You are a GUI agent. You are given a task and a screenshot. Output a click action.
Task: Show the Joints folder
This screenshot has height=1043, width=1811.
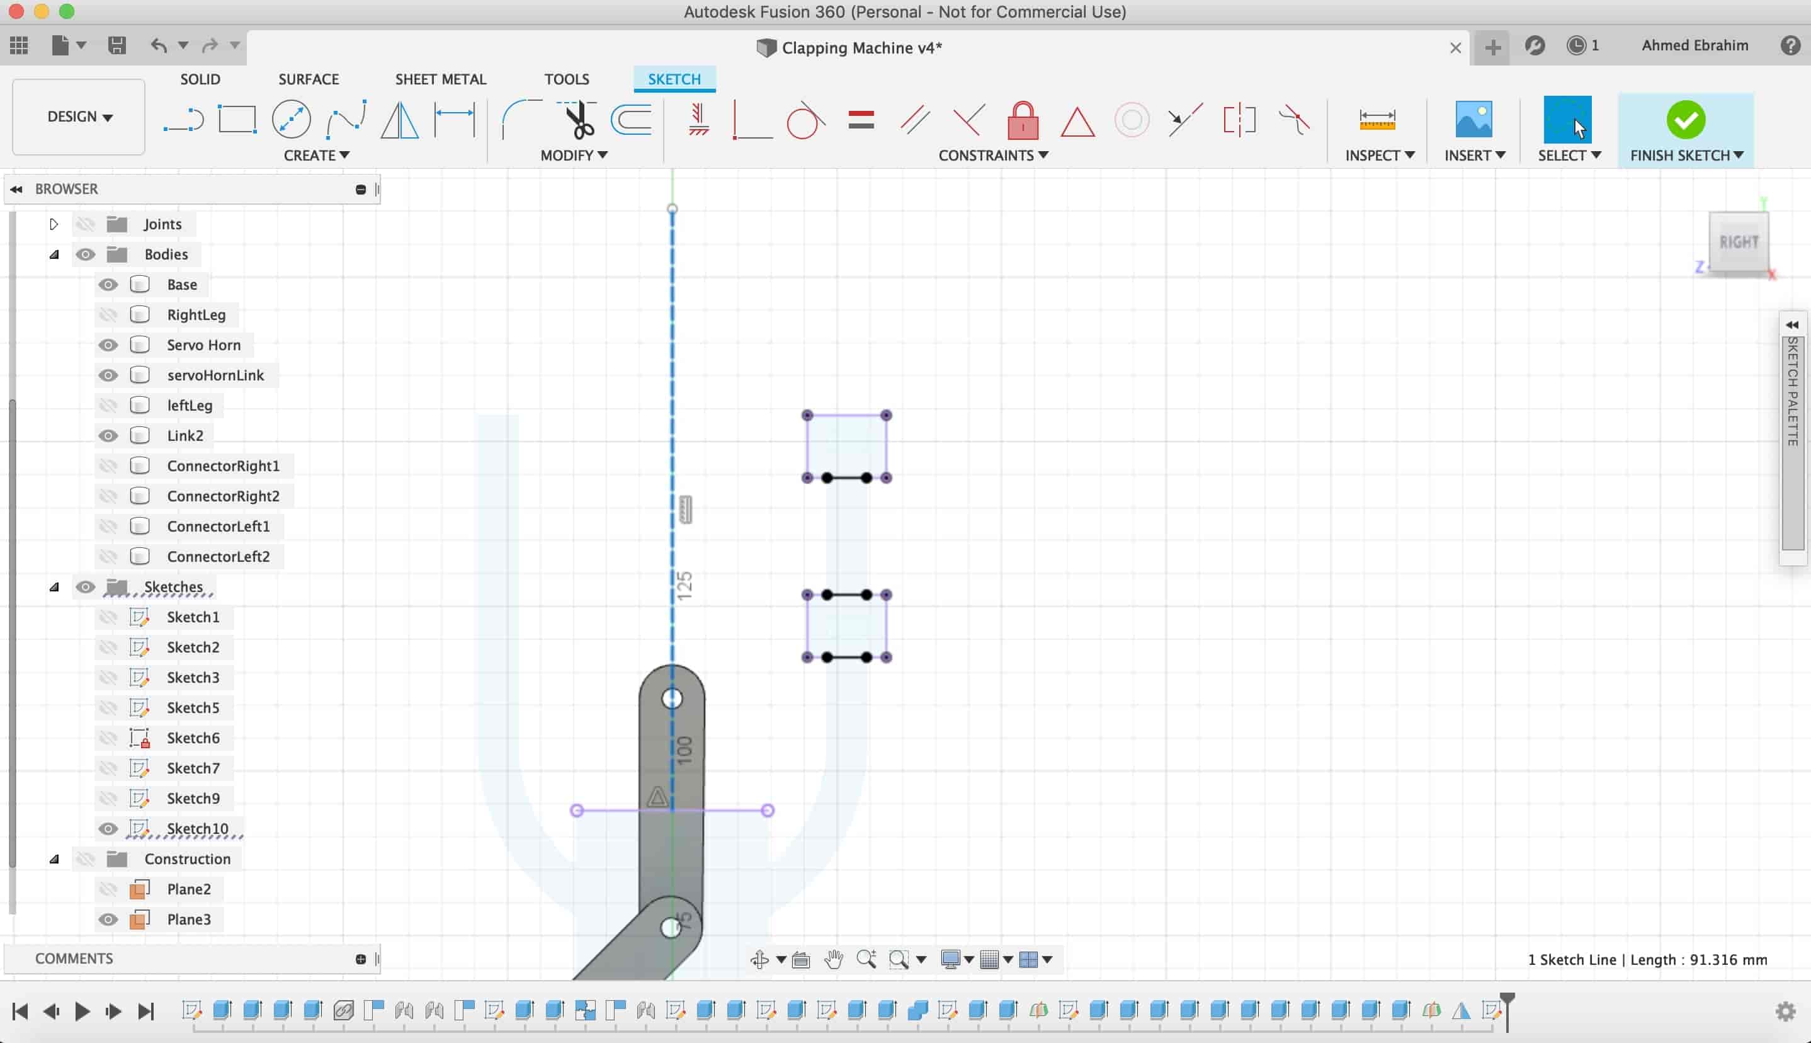pyautogui.click(x=85, y=224)
